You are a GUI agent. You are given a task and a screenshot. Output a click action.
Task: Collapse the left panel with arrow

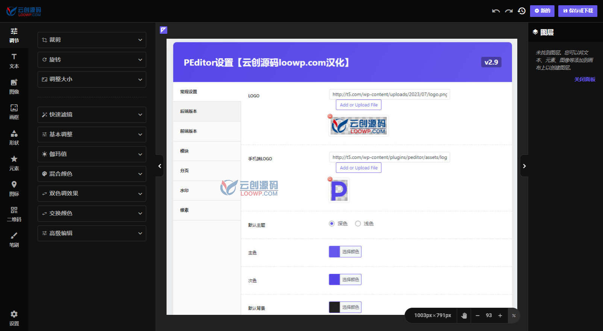(x=160, y=166)
